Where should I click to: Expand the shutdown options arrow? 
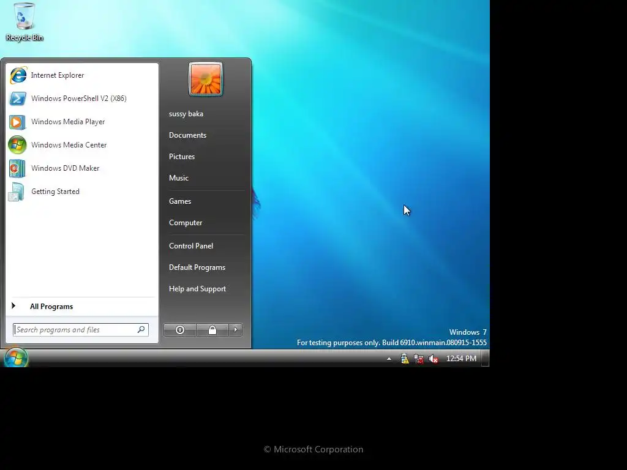pyautogui.click(x=236, y=330)
